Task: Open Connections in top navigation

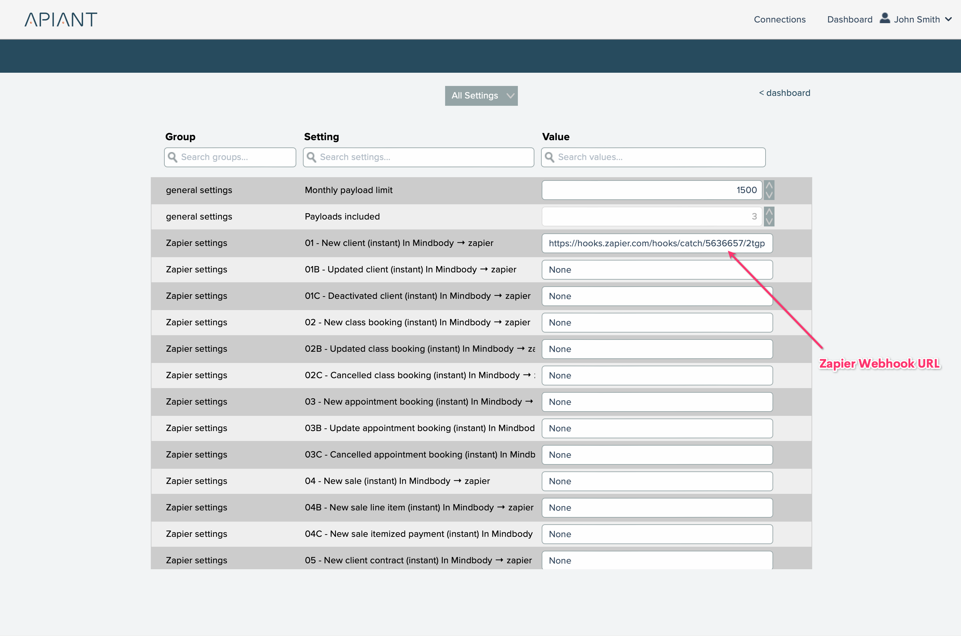Action: 779,20
